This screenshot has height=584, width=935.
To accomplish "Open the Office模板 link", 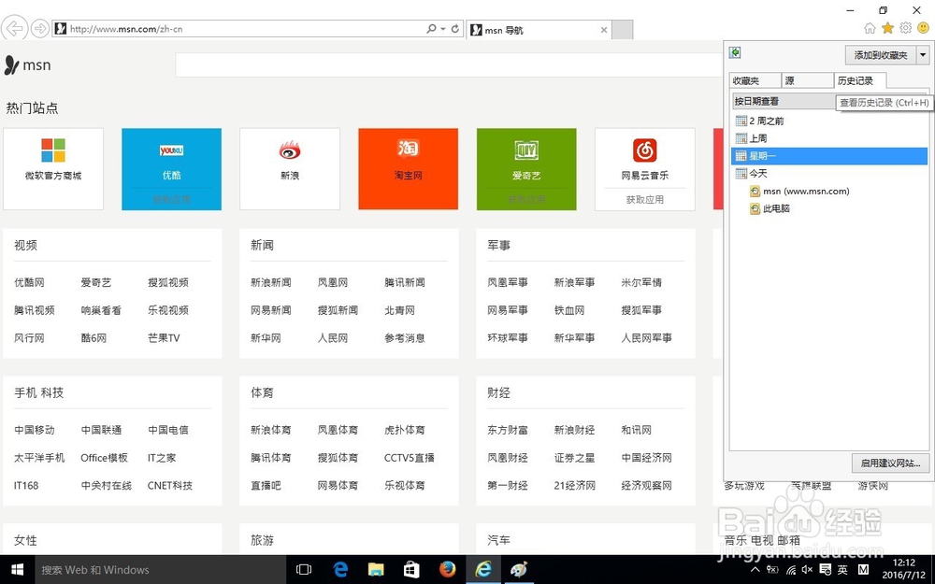I will click(105, 458).
